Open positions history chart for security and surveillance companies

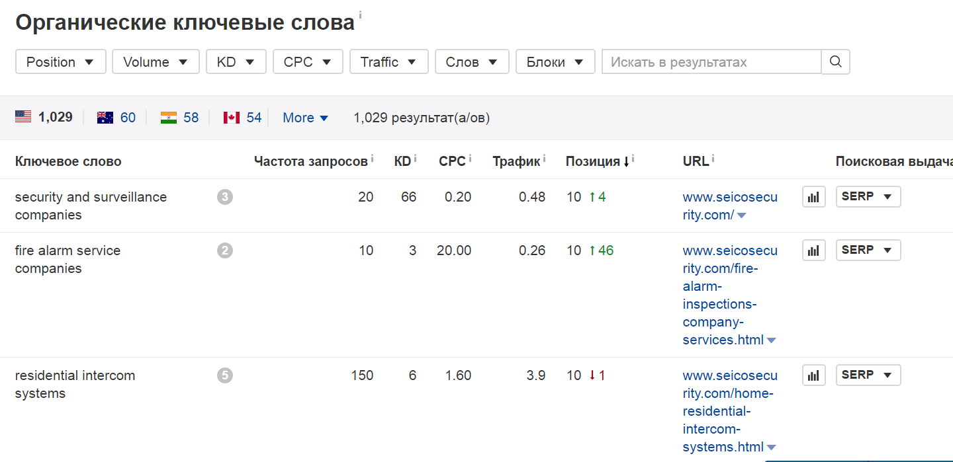pyautogui.click(x=813, y=196)
